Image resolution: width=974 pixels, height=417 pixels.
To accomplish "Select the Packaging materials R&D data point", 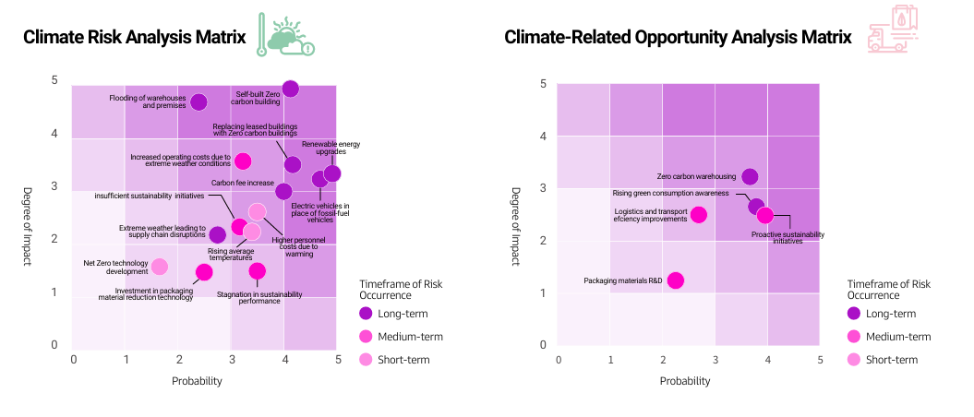I will (x=676, y=280).
